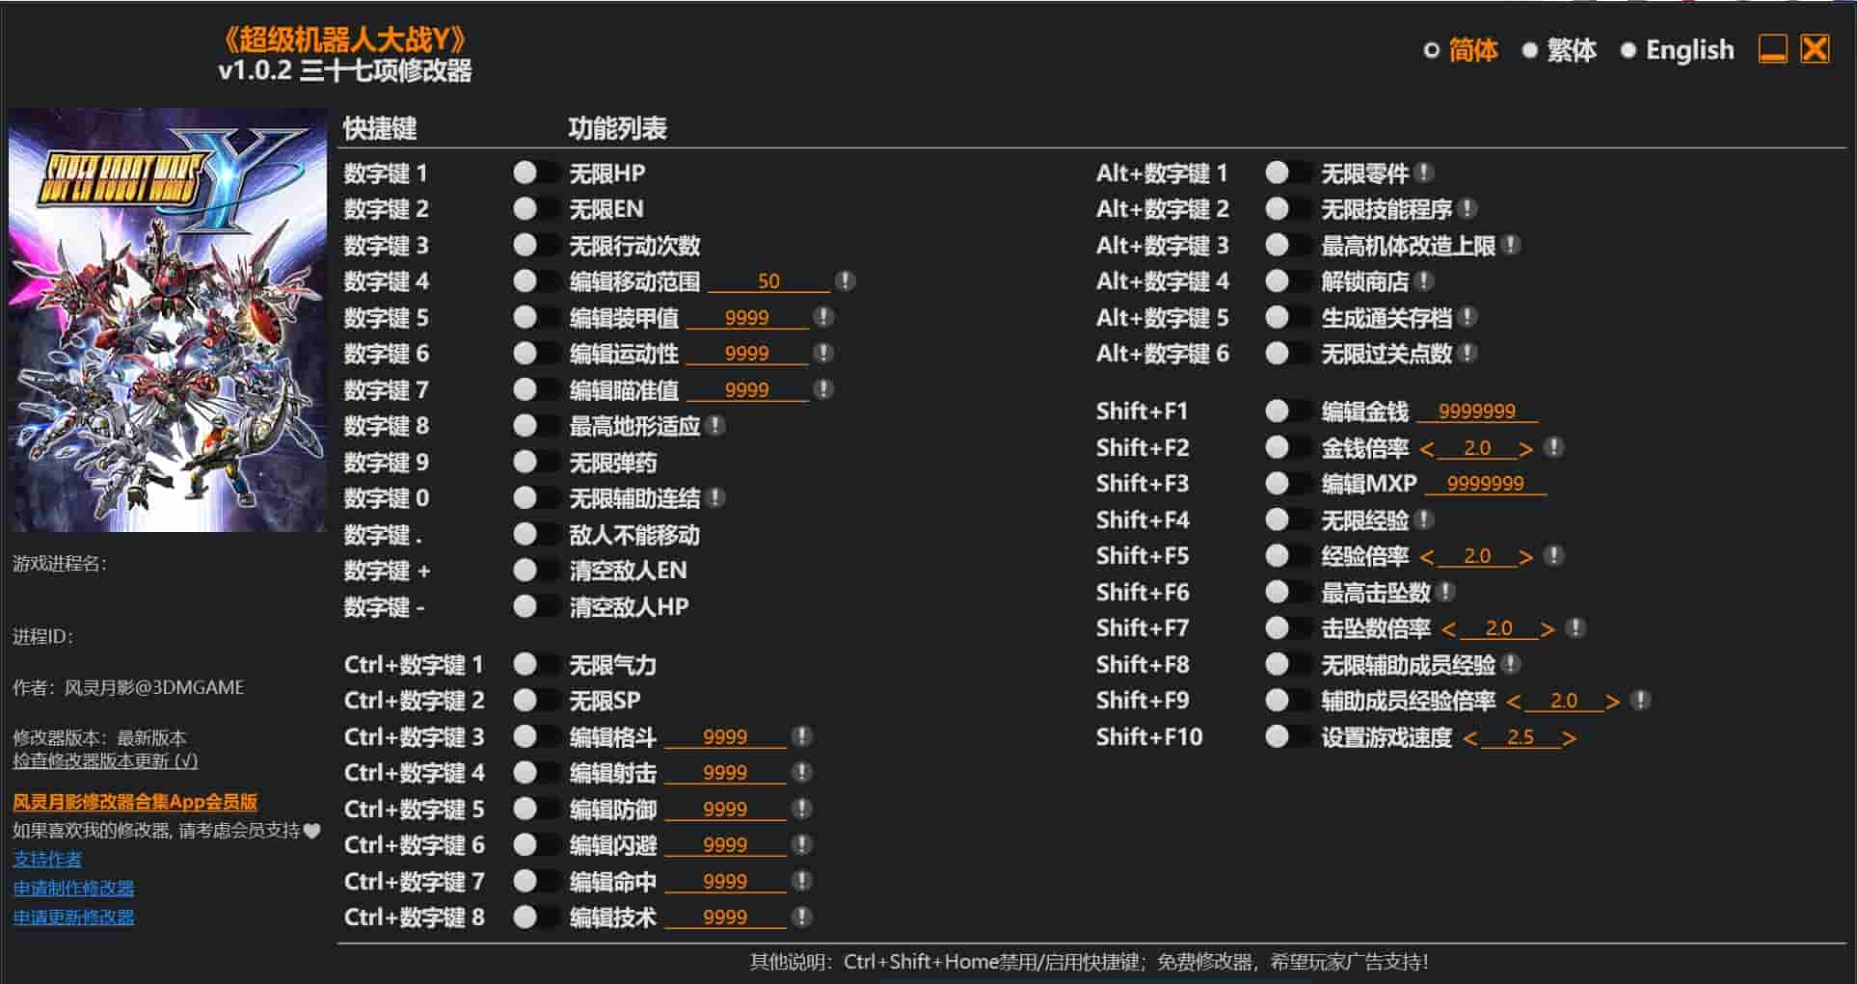Click info icon next to 编辑移动范围

(x=846, y=281)
